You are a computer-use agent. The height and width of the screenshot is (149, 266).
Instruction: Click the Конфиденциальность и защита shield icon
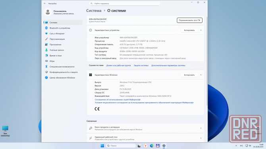(x=46, y=72)
